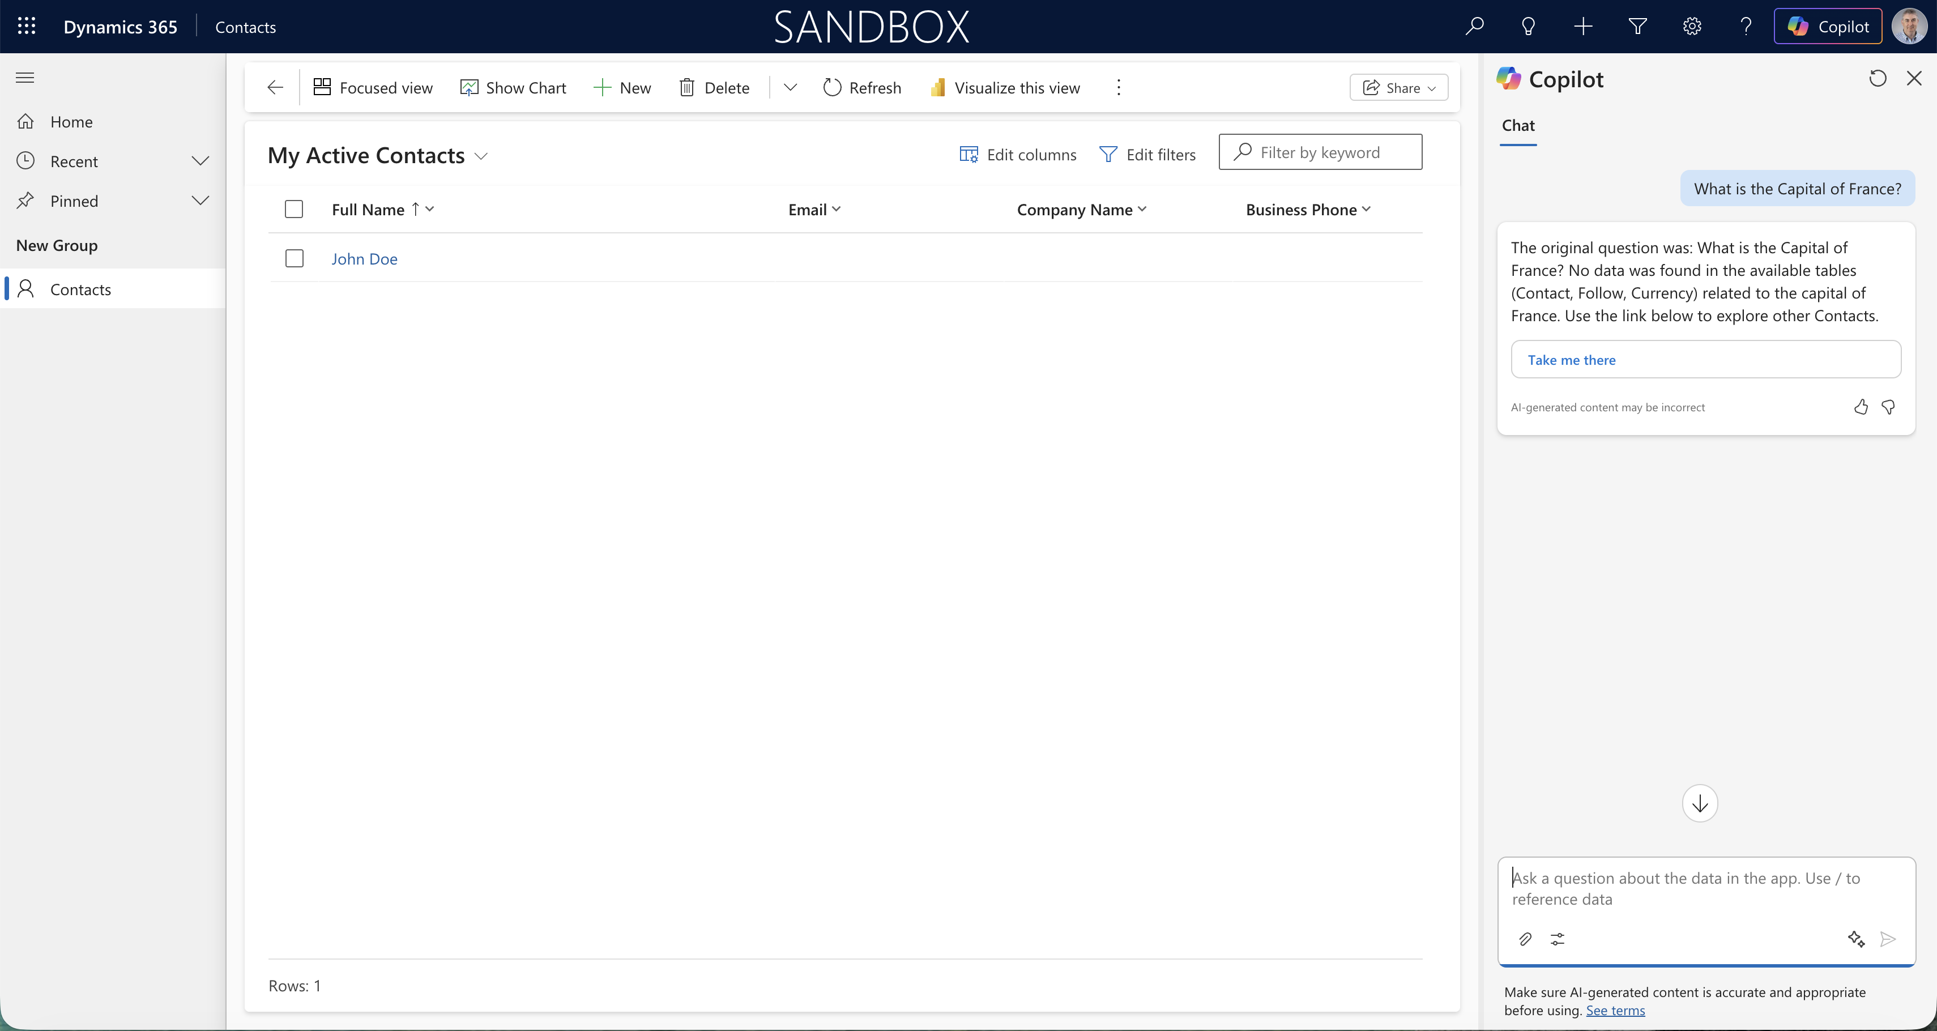This screenshot has height=1031, width=1937.
Task: Open the John Doe contact link
Action: pos(364,259)
